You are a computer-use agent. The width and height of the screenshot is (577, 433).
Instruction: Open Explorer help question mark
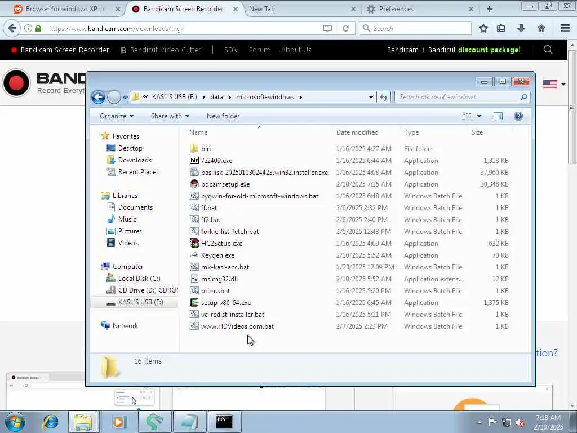point(518,116)
